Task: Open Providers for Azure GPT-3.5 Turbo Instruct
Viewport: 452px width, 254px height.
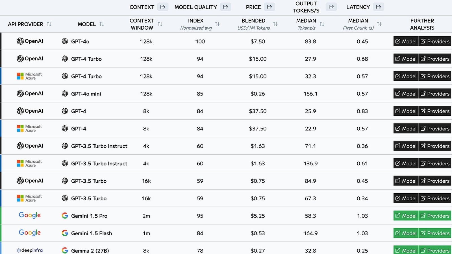Action: 435,163
